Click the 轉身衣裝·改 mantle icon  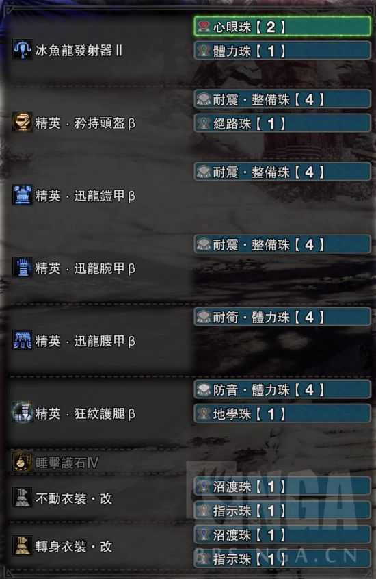pos(22,545)
